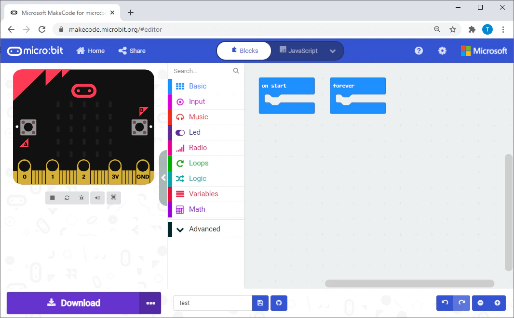Click pin 0 on simulated board
Viewport: 514px width, 318px height.
coord(25,171)
